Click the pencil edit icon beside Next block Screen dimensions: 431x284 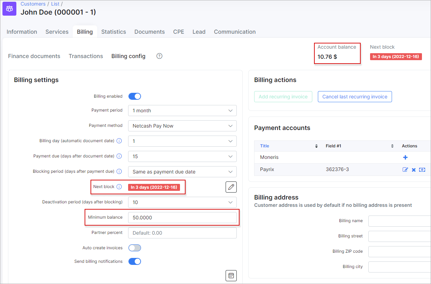tap(231, 187)
